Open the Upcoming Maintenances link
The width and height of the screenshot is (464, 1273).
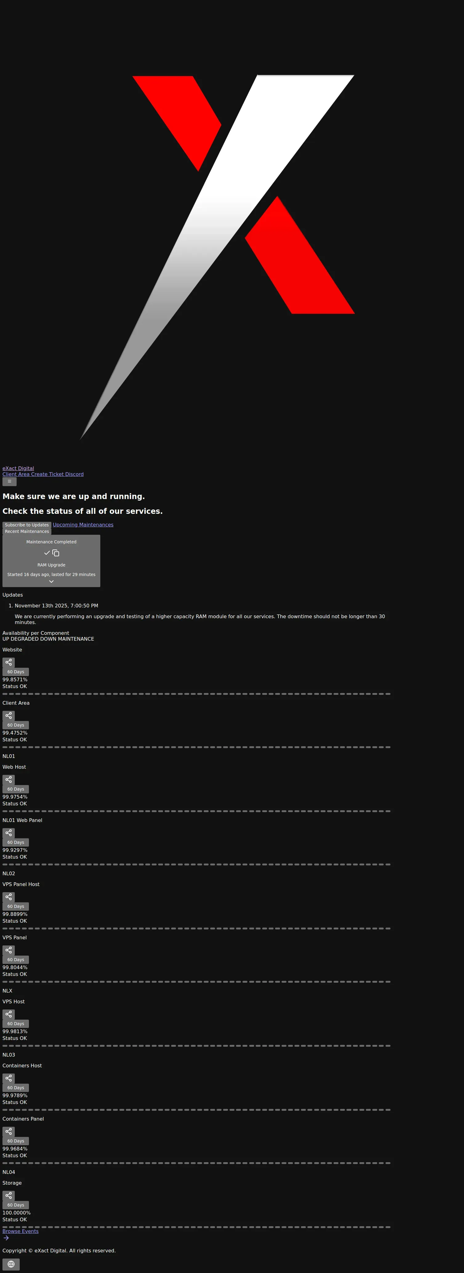pyautogui.click(x=83, y=525)
